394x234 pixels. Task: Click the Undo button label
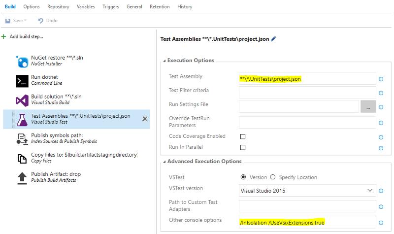(52, 21)
